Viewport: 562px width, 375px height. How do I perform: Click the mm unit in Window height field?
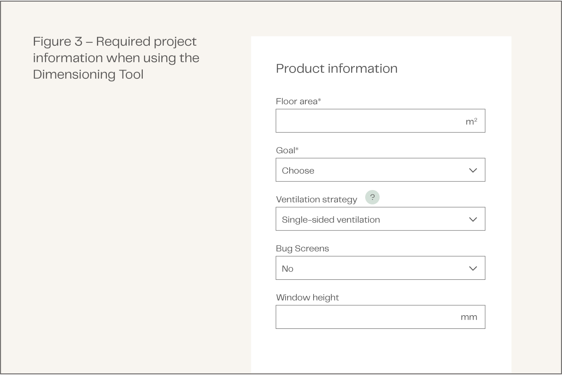point(469,317)
